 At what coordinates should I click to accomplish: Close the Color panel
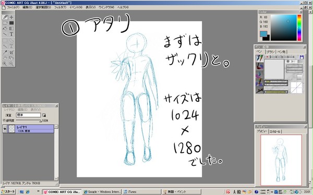point(300,12)
